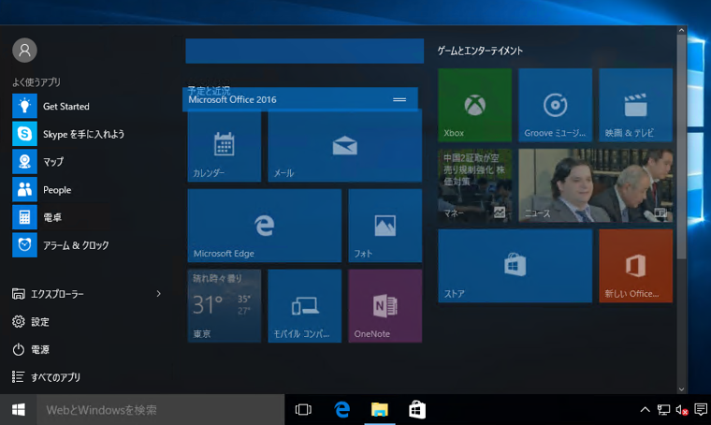Launch the OneNote tile

point(385,306)
